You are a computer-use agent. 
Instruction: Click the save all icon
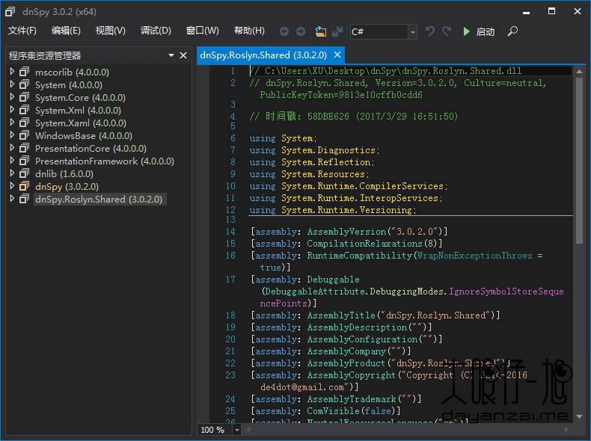[337, 31]
